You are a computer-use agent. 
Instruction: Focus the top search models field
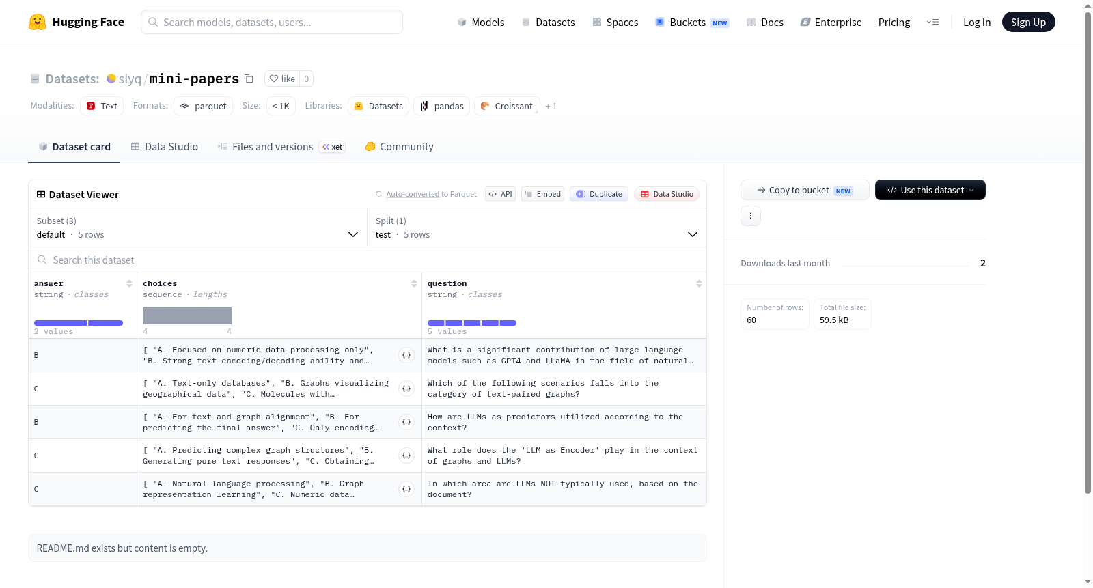click(272, 22)
